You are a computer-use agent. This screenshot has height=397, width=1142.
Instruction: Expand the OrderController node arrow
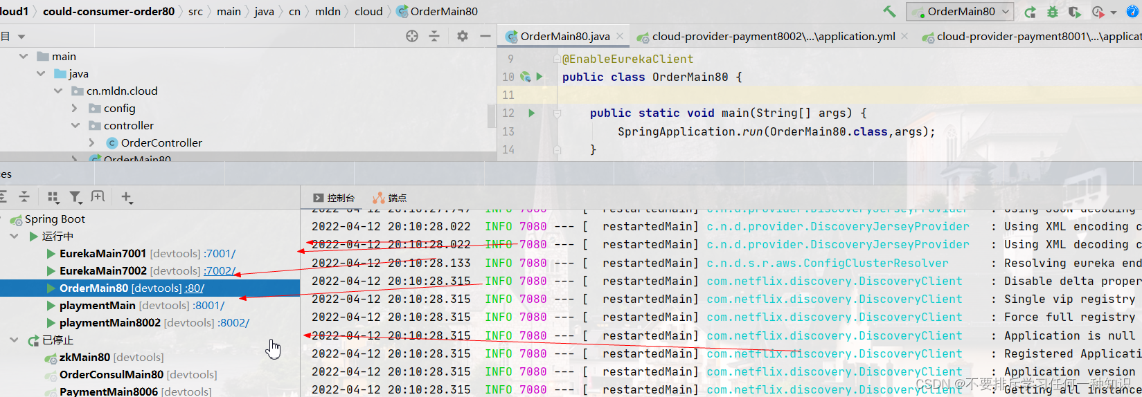tap(92, 142)
